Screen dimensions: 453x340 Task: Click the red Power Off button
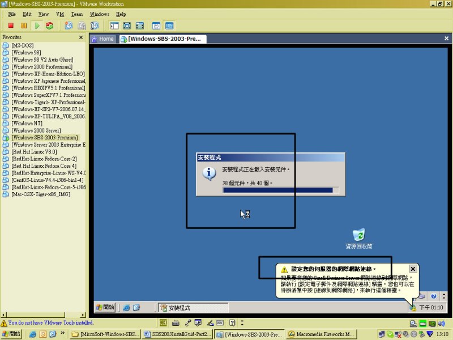tap(11, 25)
